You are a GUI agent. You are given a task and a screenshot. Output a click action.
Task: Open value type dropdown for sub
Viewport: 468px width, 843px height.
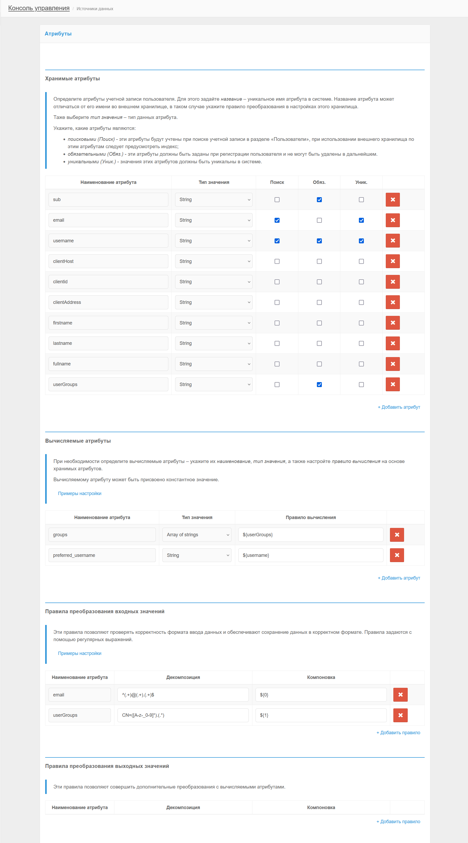214,200
